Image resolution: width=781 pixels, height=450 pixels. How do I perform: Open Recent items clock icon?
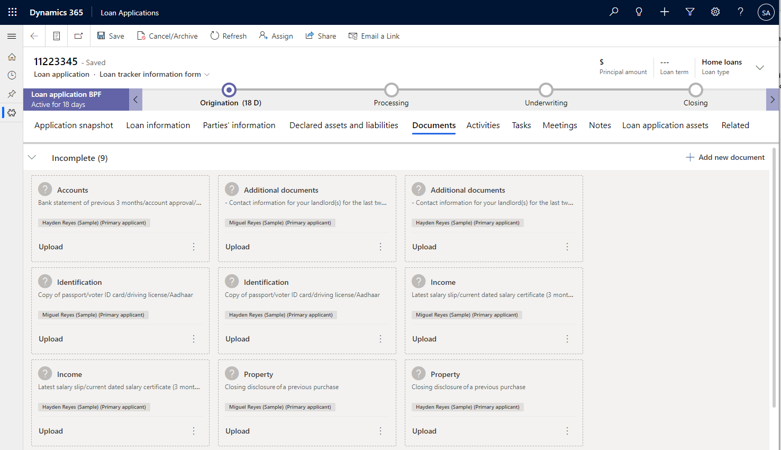12,75
